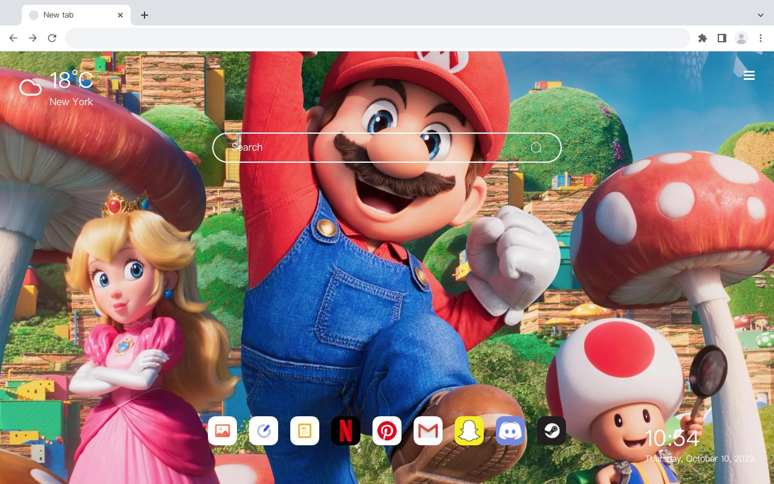Launch the Netflix shortcut
Screen dimensions: 774x484
click(x=346, y=431)
